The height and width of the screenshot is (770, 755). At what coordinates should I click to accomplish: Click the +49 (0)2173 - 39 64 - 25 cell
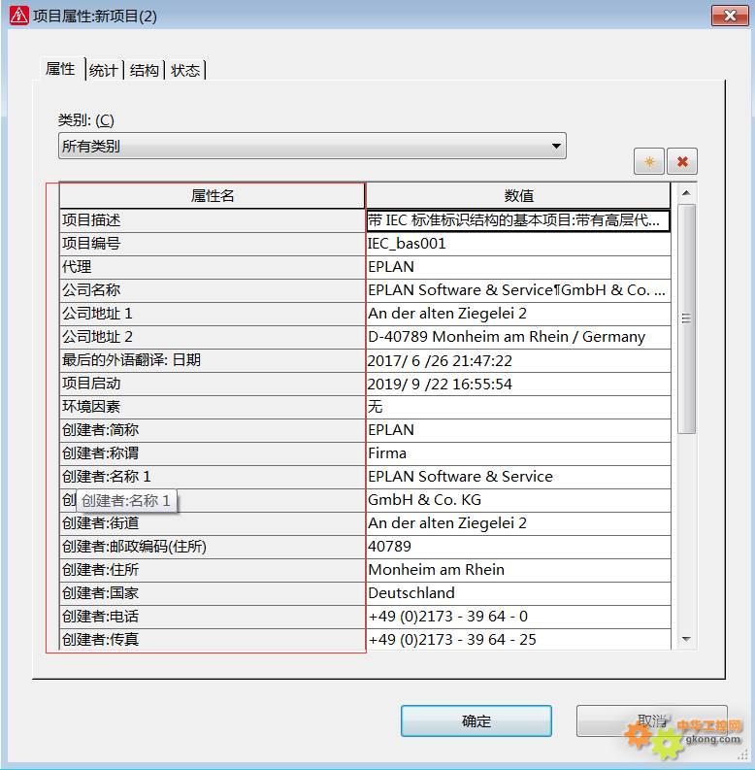(x=518, y=639)
